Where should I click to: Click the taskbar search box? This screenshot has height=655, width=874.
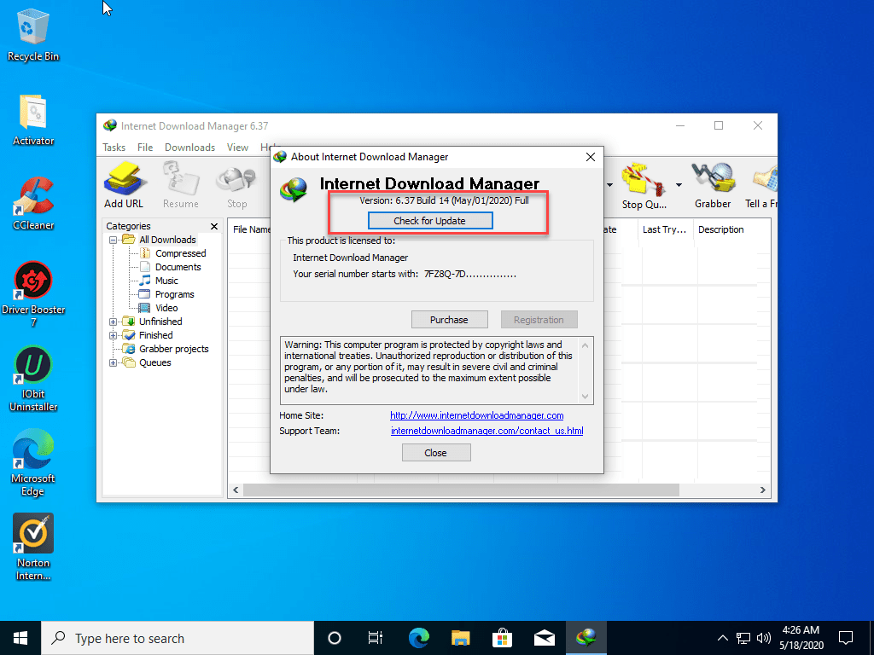(178, 638)
